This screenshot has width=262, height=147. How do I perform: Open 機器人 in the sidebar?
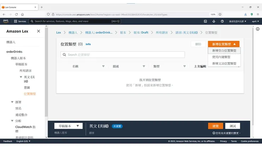11,42
